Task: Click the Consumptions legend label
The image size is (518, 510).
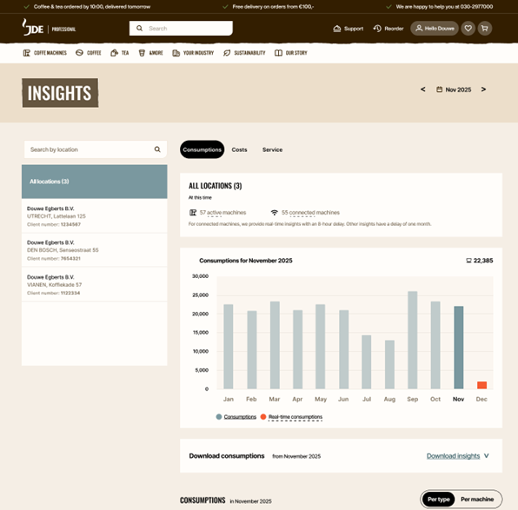Action: point(240,417)
